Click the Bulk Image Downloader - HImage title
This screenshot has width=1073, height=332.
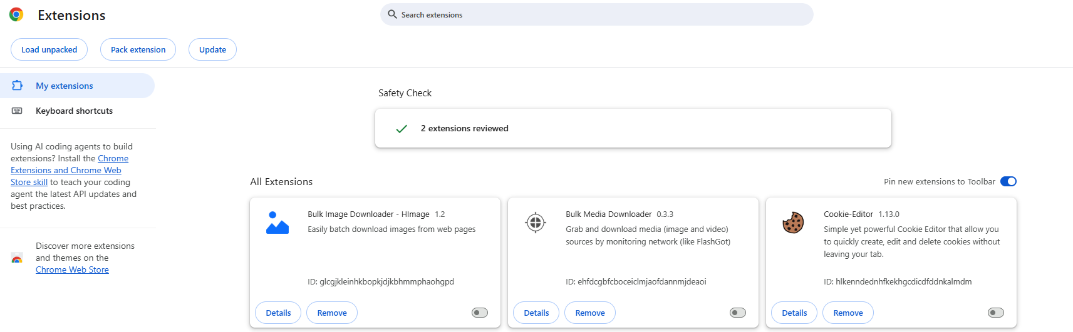pos(368,214)
